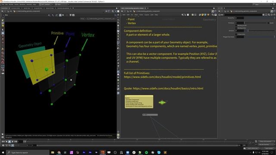Click the parameter pane help icon
This screenshot has width=276, height=155.
[274, 15]
